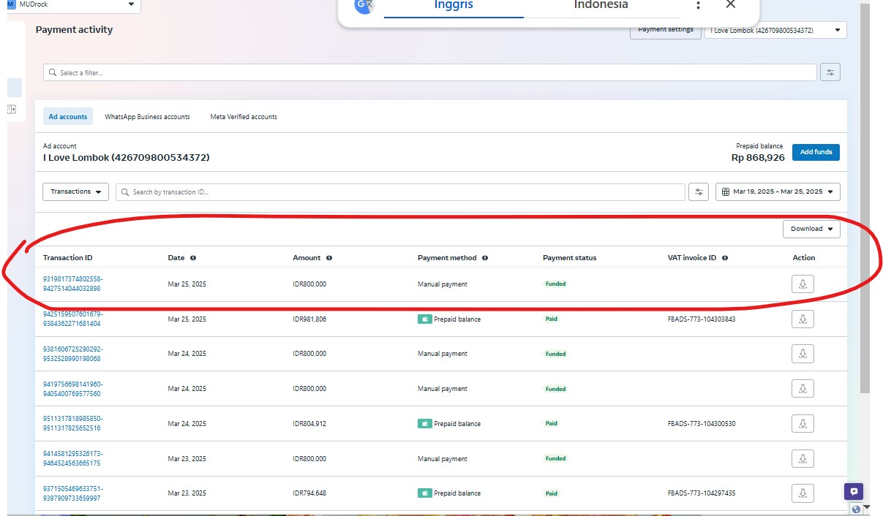Open the Mar 19 – Mar 25 date range picker
This screenshot has width=883, height=516.
click(x=778, y=191)
